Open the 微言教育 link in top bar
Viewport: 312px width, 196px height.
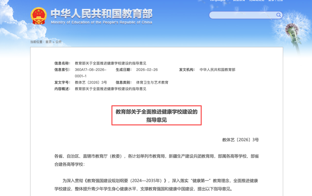(239, 1)
